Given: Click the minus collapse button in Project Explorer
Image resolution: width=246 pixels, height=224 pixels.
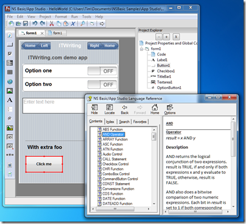Looking at the screenshot, I should pos(159,37).
